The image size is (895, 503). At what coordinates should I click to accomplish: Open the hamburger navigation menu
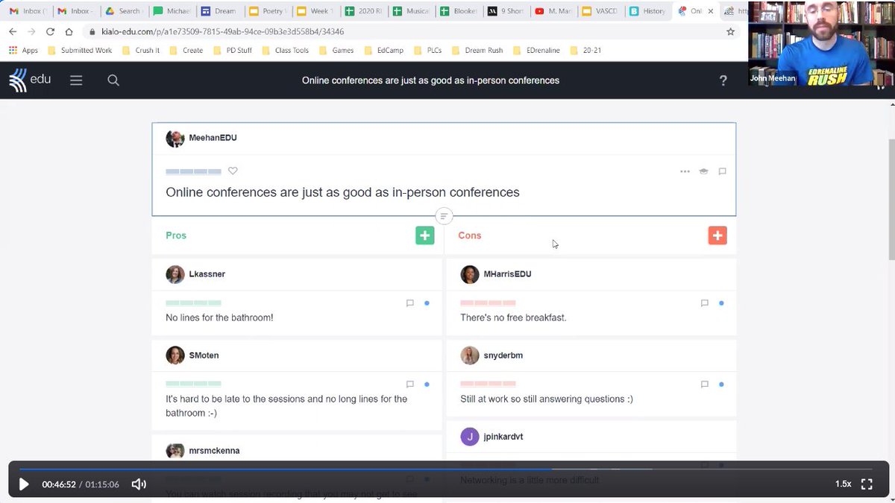(x=76, y=80)
